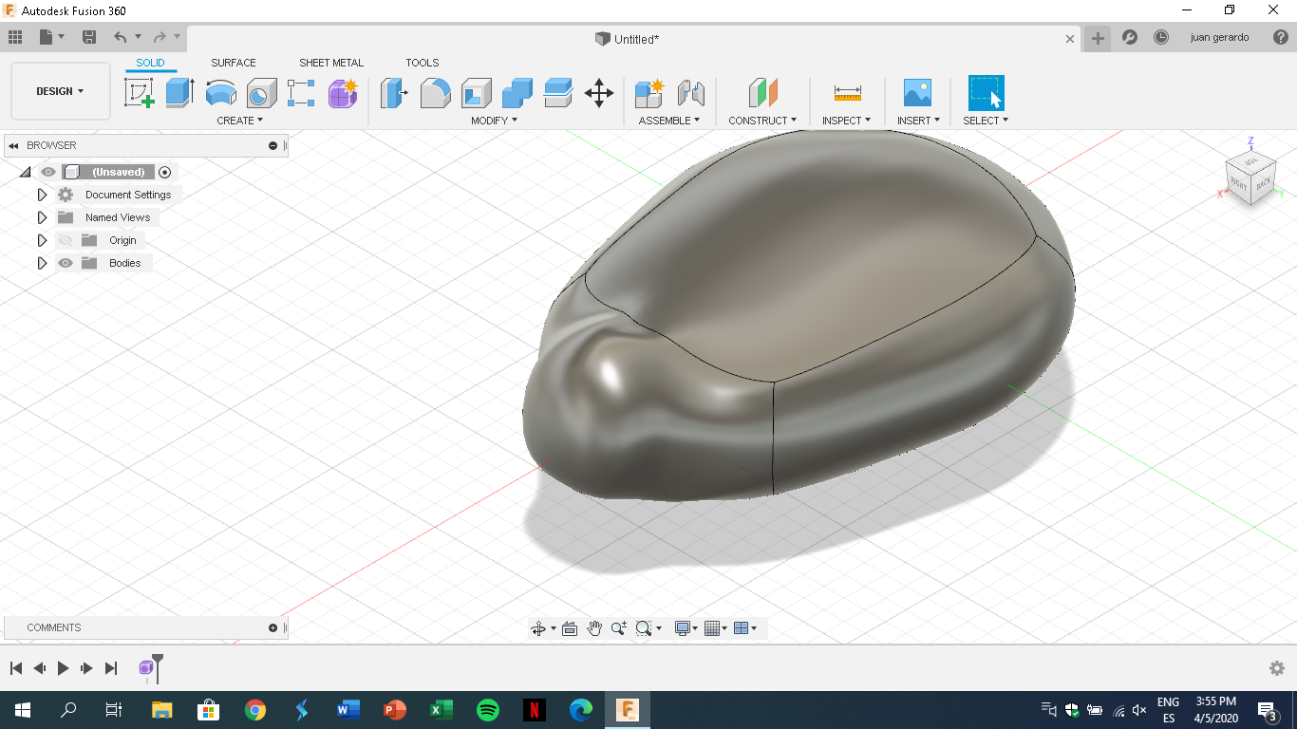Show the Origin folder
Viewport: 1297px width, 729px height.
(x=65, y=240)
